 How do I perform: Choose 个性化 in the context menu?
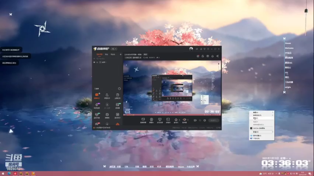pyautogui.click(x=262, y=138)
